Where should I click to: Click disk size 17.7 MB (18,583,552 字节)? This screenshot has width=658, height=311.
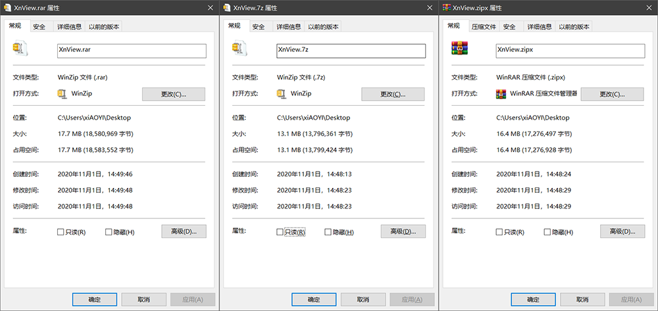pyautogui.click(x=95, y=150)
